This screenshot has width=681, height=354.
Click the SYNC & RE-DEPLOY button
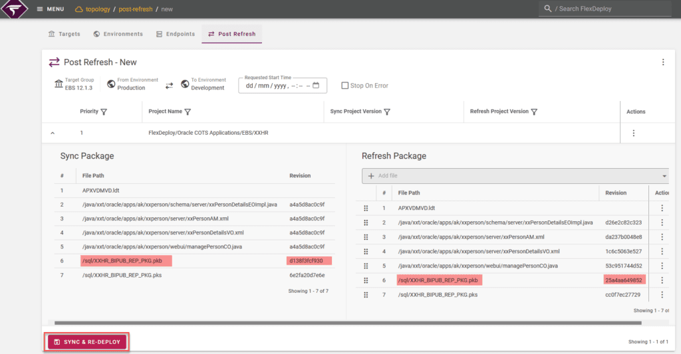(87, 342)
